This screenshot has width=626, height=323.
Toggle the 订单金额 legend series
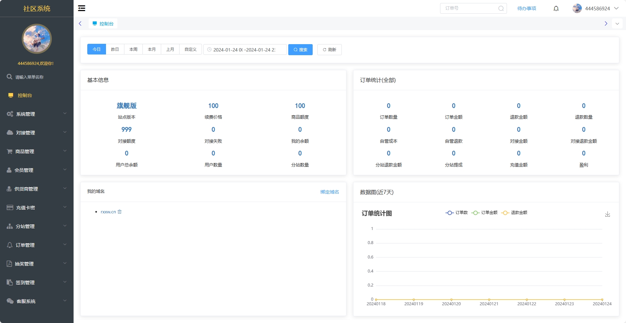485,213
